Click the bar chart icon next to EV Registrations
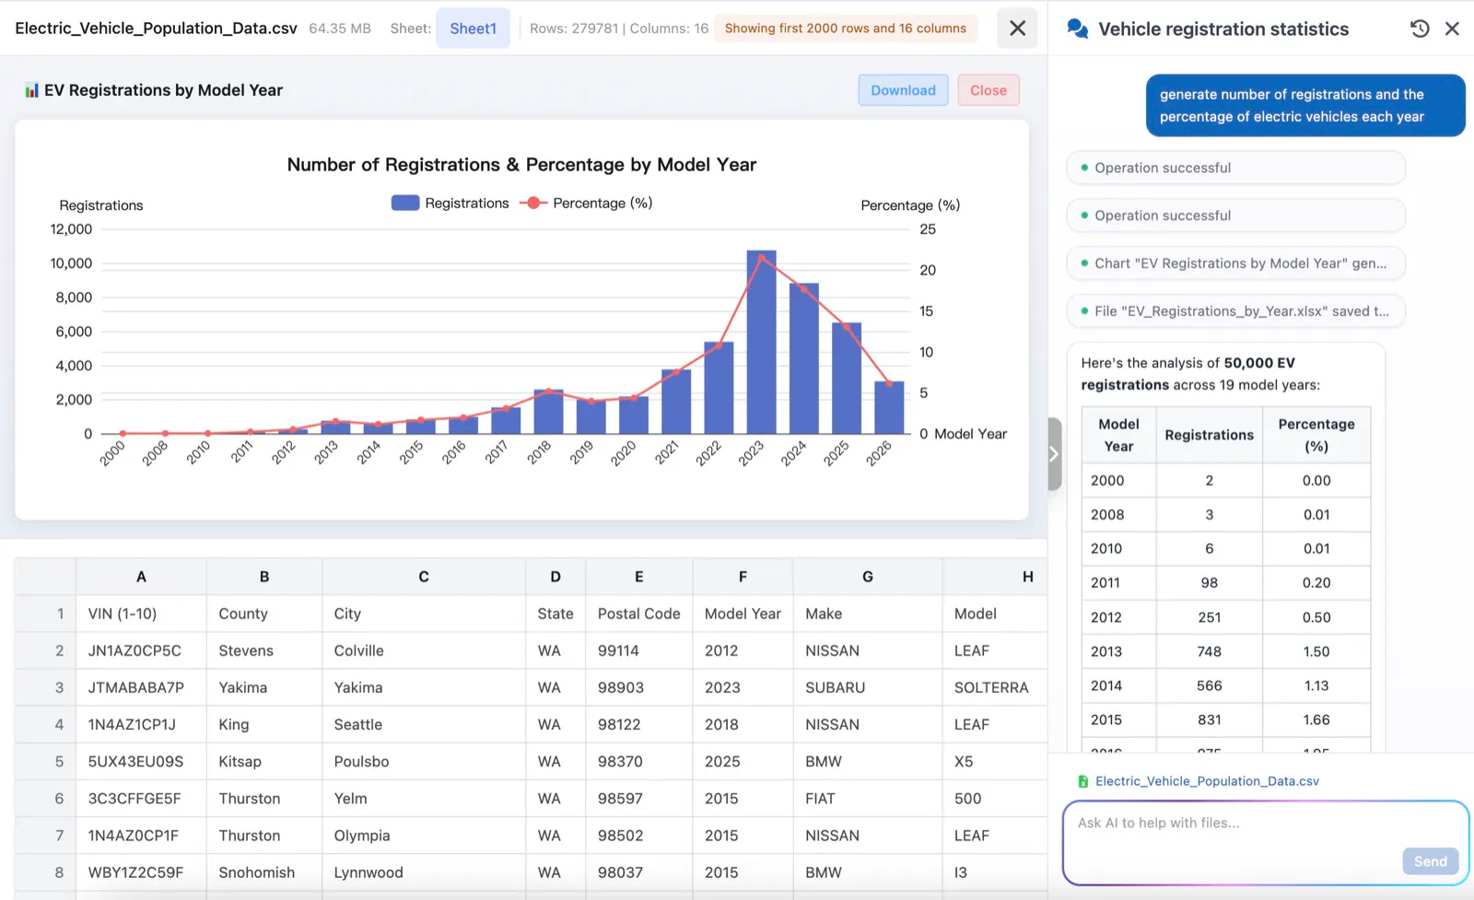Viewport: 1474px width, 900px height. [x=31, y=90]
